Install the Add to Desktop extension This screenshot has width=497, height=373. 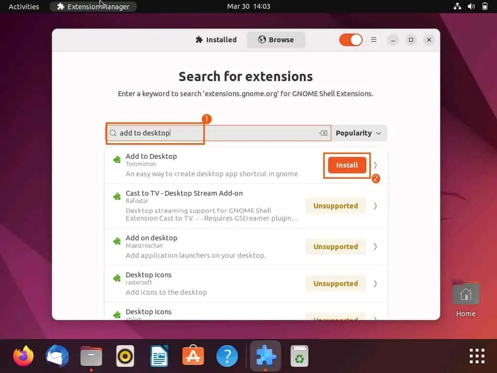tap(347, 165)
